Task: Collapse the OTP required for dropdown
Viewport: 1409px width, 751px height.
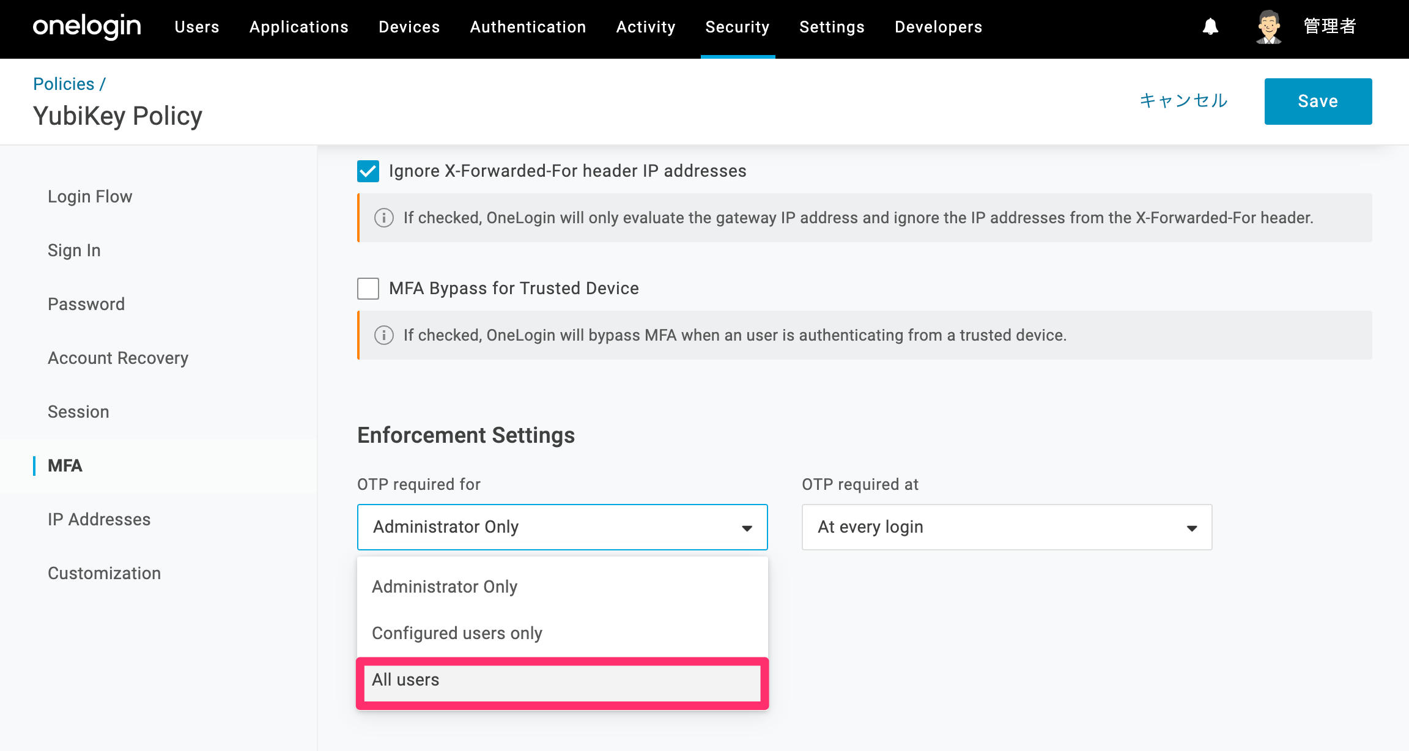Action: [562, 527]
